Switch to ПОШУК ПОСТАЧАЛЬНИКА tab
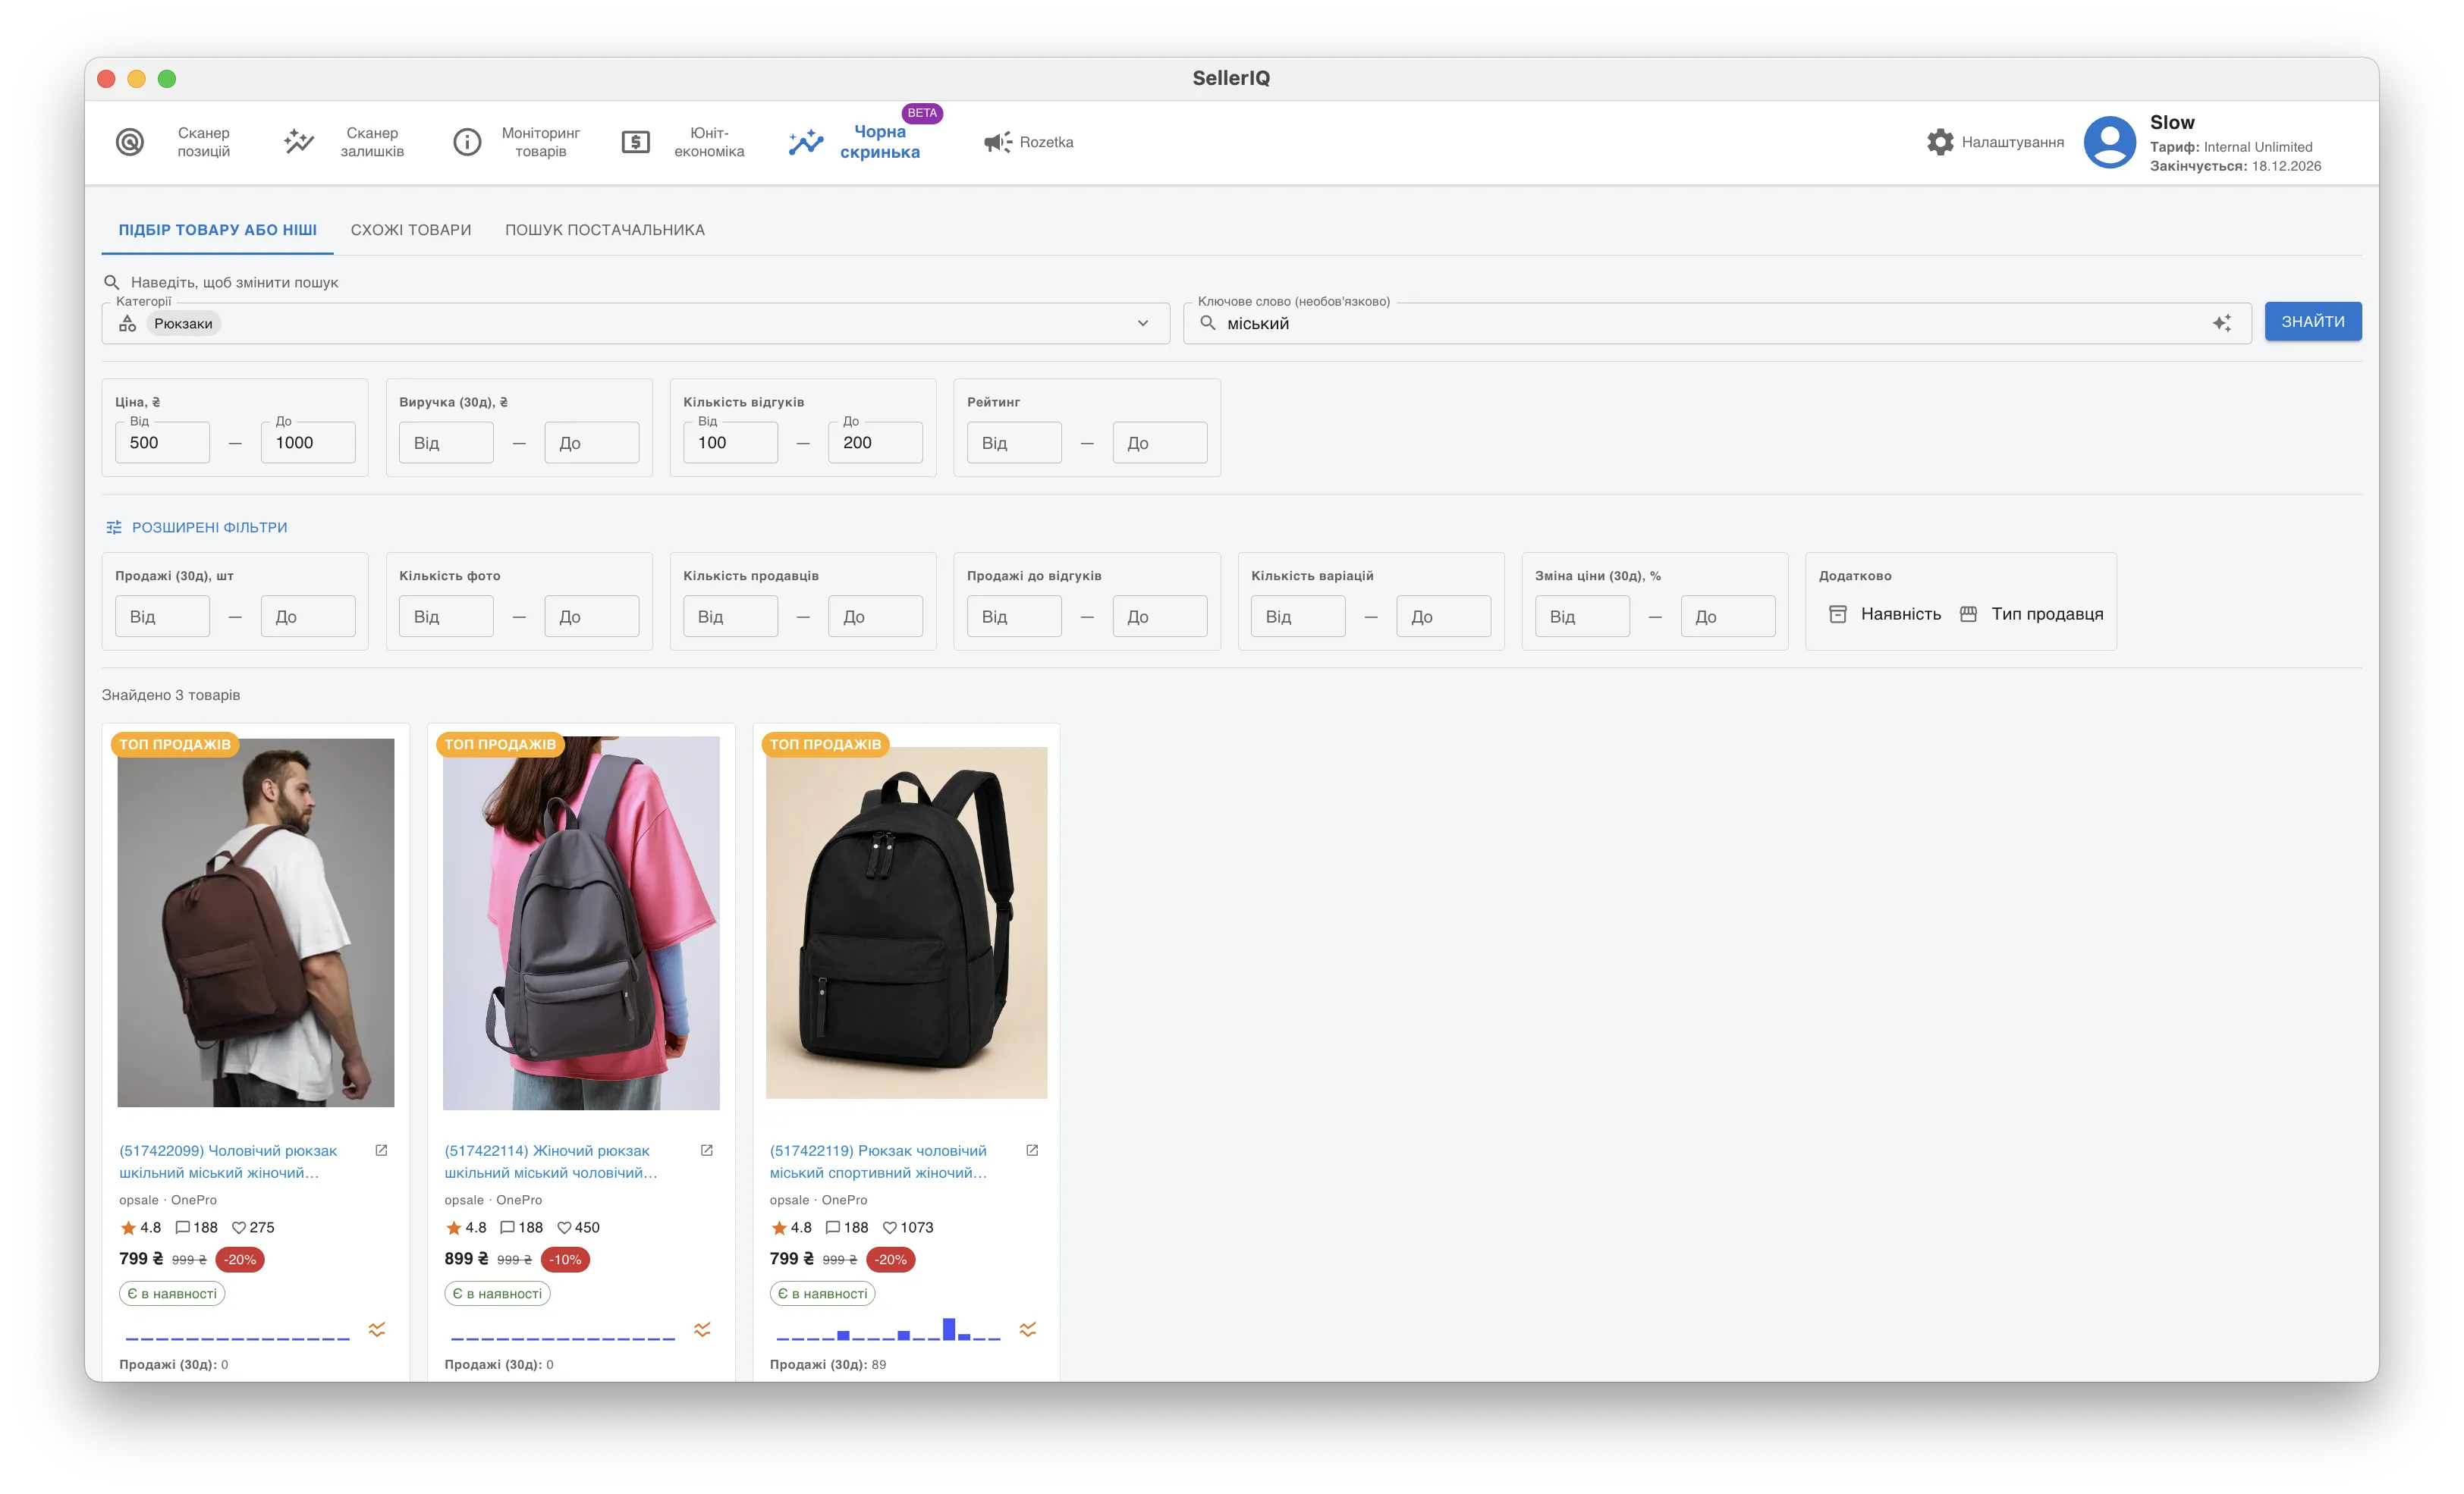This screenshot has width=2464, height=1494. pyautogui.click(x=605, y=230)
